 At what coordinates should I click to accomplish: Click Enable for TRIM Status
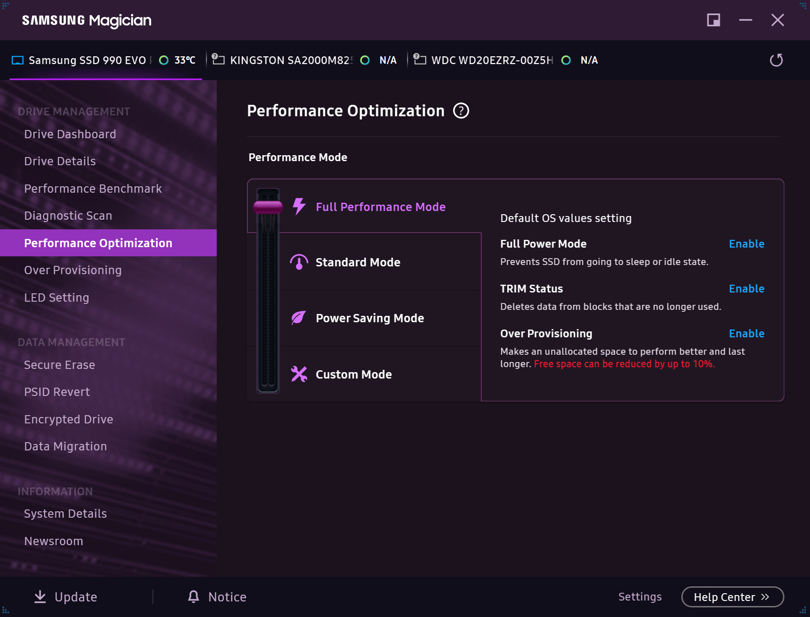(746, 289)
